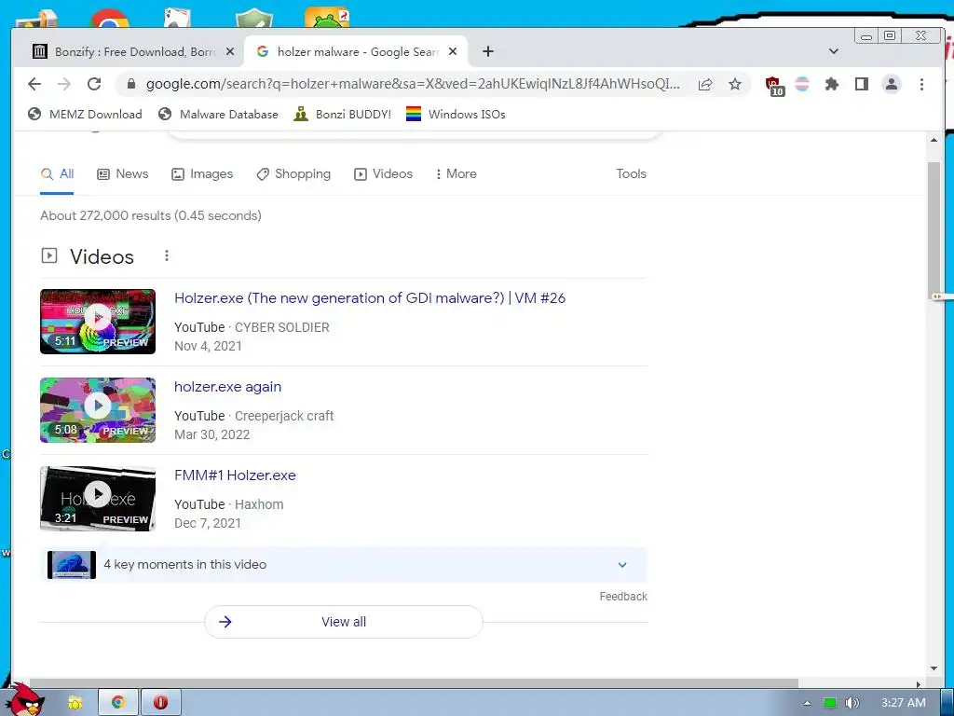Open a new browser tab
954x716 pixels.
point(488,52)
